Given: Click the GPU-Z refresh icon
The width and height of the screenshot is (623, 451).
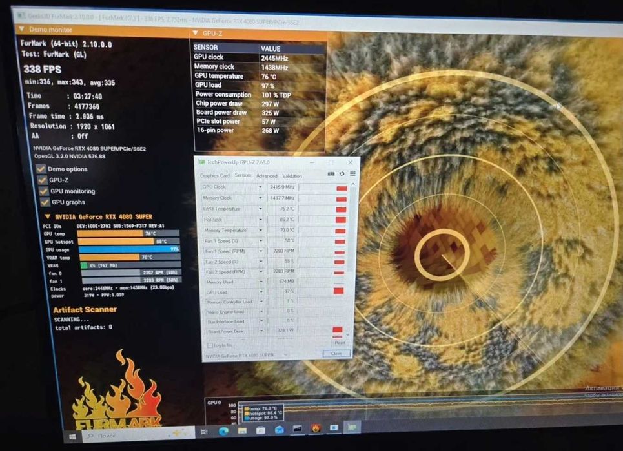Looking at the screenshot, I should [x=342, y=174].
